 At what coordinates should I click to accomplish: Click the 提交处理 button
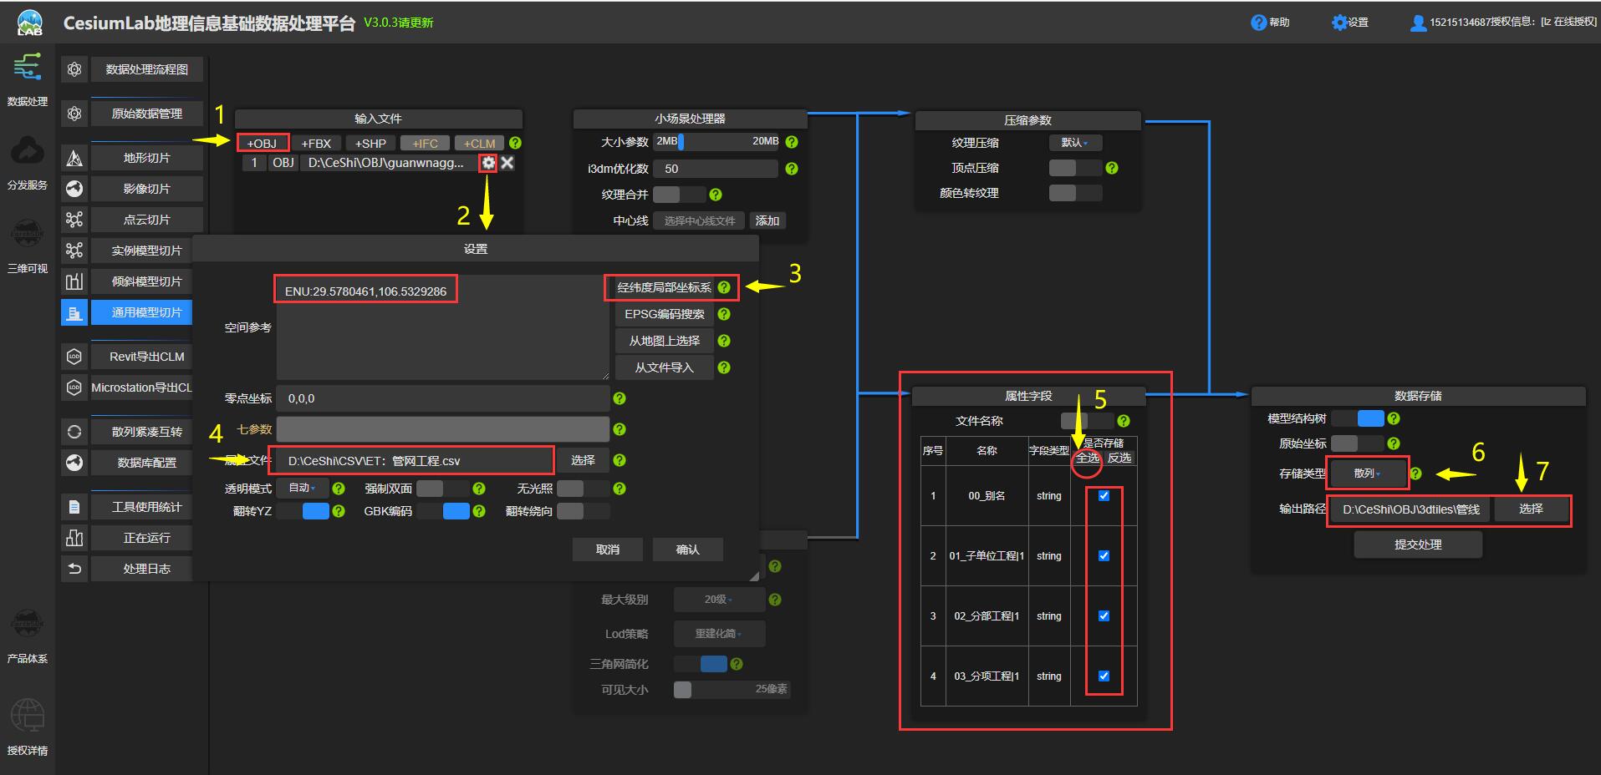[x=1418, y=545]
